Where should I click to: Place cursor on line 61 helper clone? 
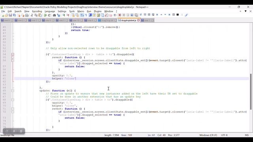click(64, 78)
